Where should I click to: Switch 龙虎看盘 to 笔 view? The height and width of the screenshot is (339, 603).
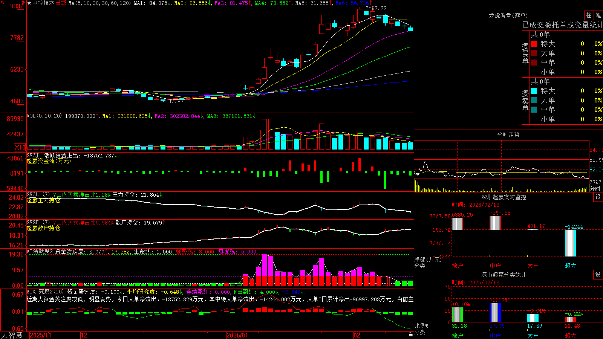pyautogui.click(x=598, y=15)
